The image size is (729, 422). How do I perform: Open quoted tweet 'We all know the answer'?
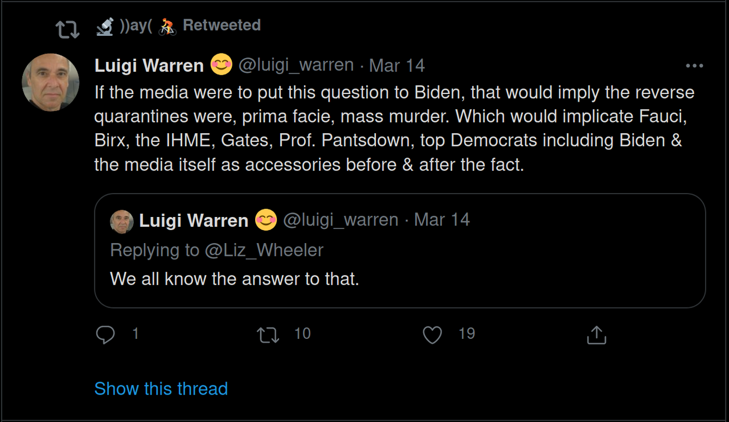tap(400, 251)
